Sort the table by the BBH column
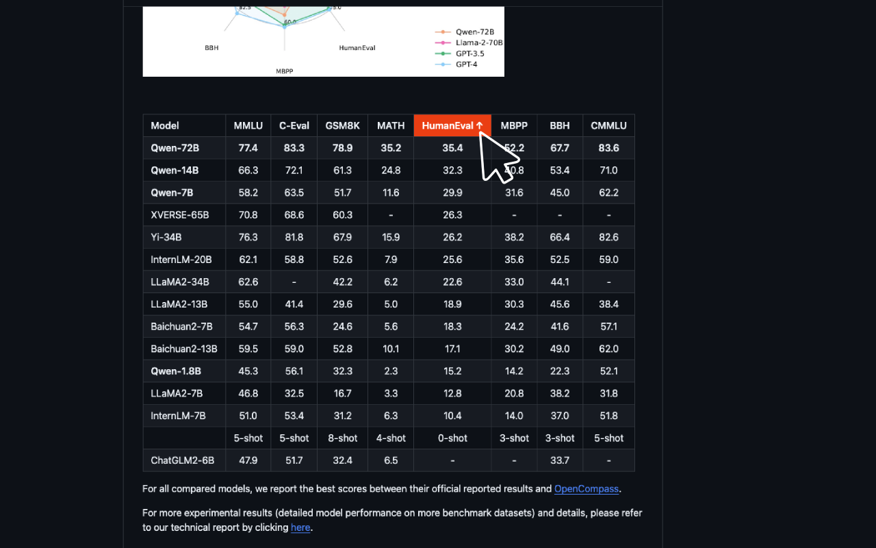Viewport: 876px width, 548px height. (560, 125)
